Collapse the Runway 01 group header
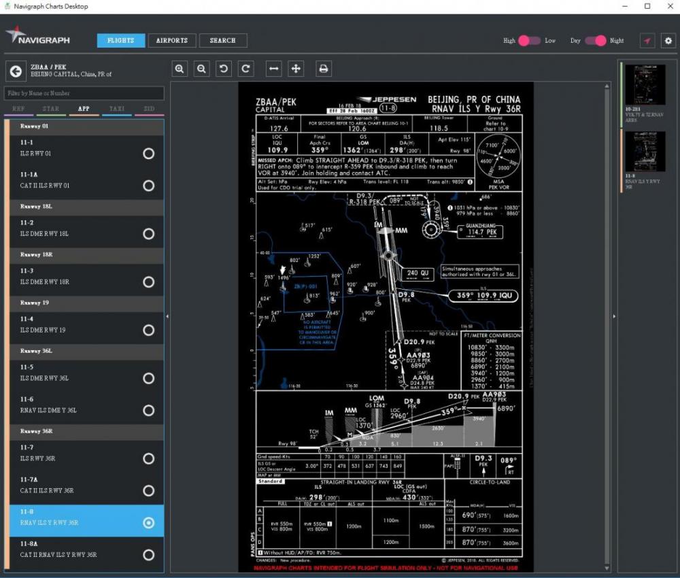680x578 pixels. click(x=87, y=126)
